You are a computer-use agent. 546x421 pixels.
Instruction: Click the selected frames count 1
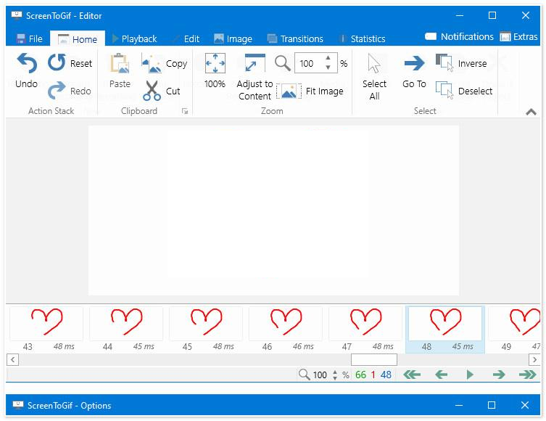click(373, 375)
